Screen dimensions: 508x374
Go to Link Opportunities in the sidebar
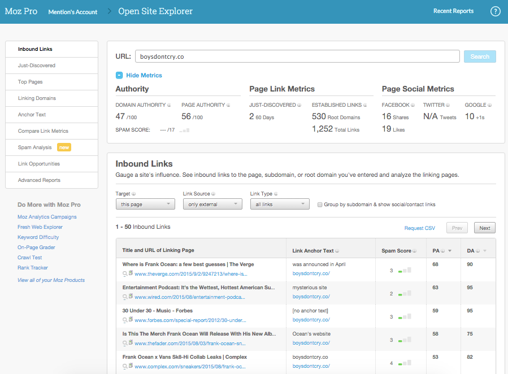click(52, 164)
